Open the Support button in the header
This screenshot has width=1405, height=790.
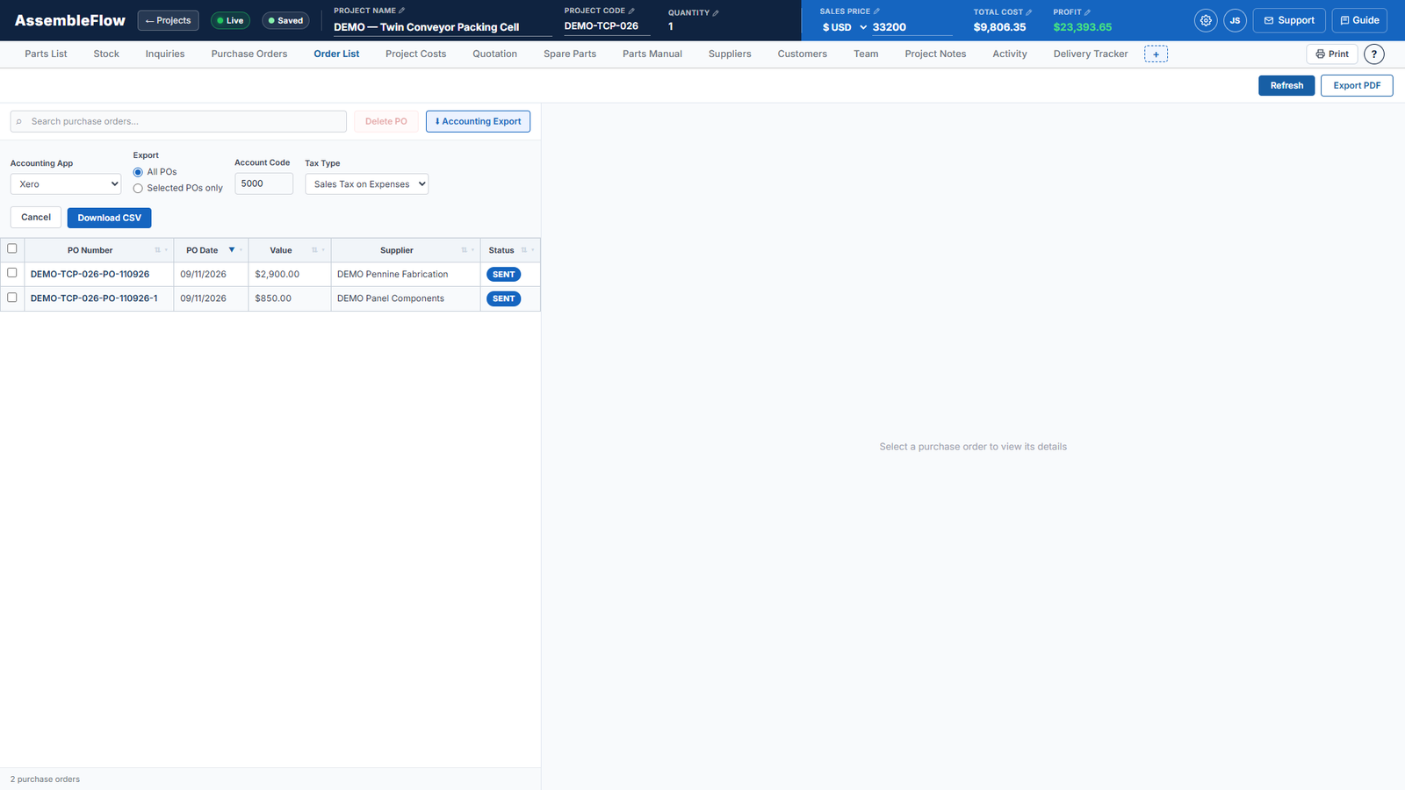tap(1289, 20)
